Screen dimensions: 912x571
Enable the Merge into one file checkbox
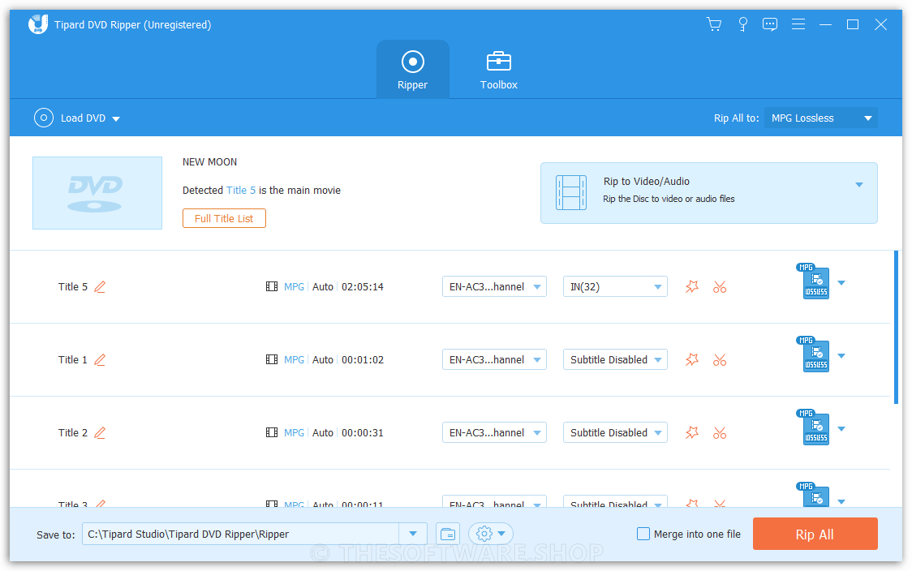coord(643,534)
